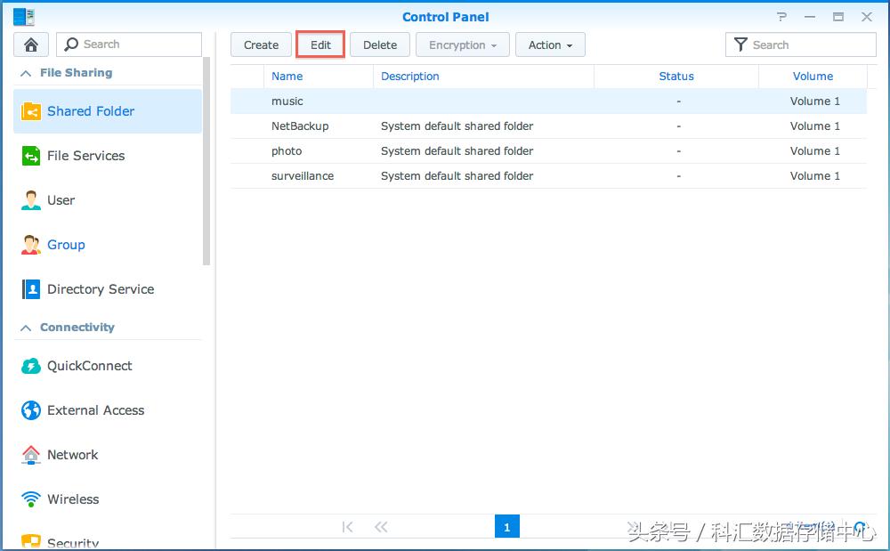
Task: Click the help question mark icon
Action: 781,17
